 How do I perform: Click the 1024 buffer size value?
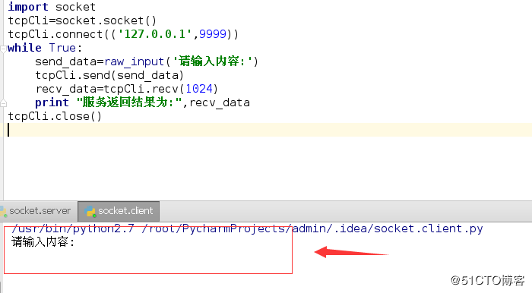point(199,89)
